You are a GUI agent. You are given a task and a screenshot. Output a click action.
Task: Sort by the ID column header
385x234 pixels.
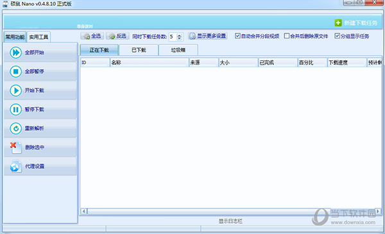tap(95, 63)
